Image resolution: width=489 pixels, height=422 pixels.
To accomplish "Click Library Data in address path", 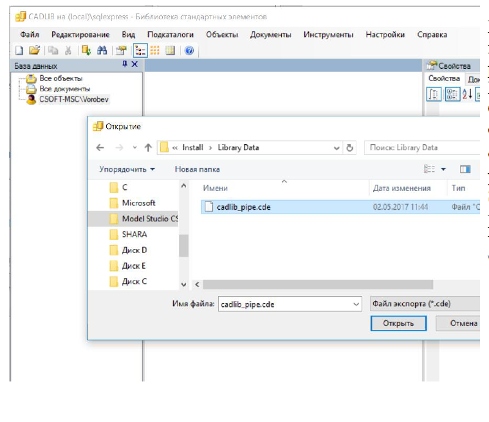I will click(238, 147).
